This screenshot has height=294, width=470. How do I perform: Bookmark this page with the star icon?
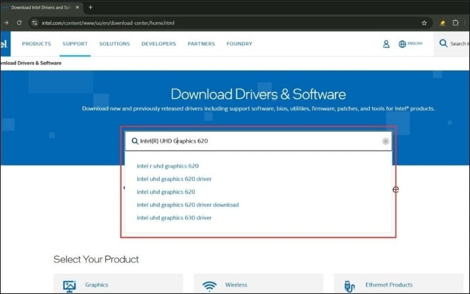tap(424, 23)
